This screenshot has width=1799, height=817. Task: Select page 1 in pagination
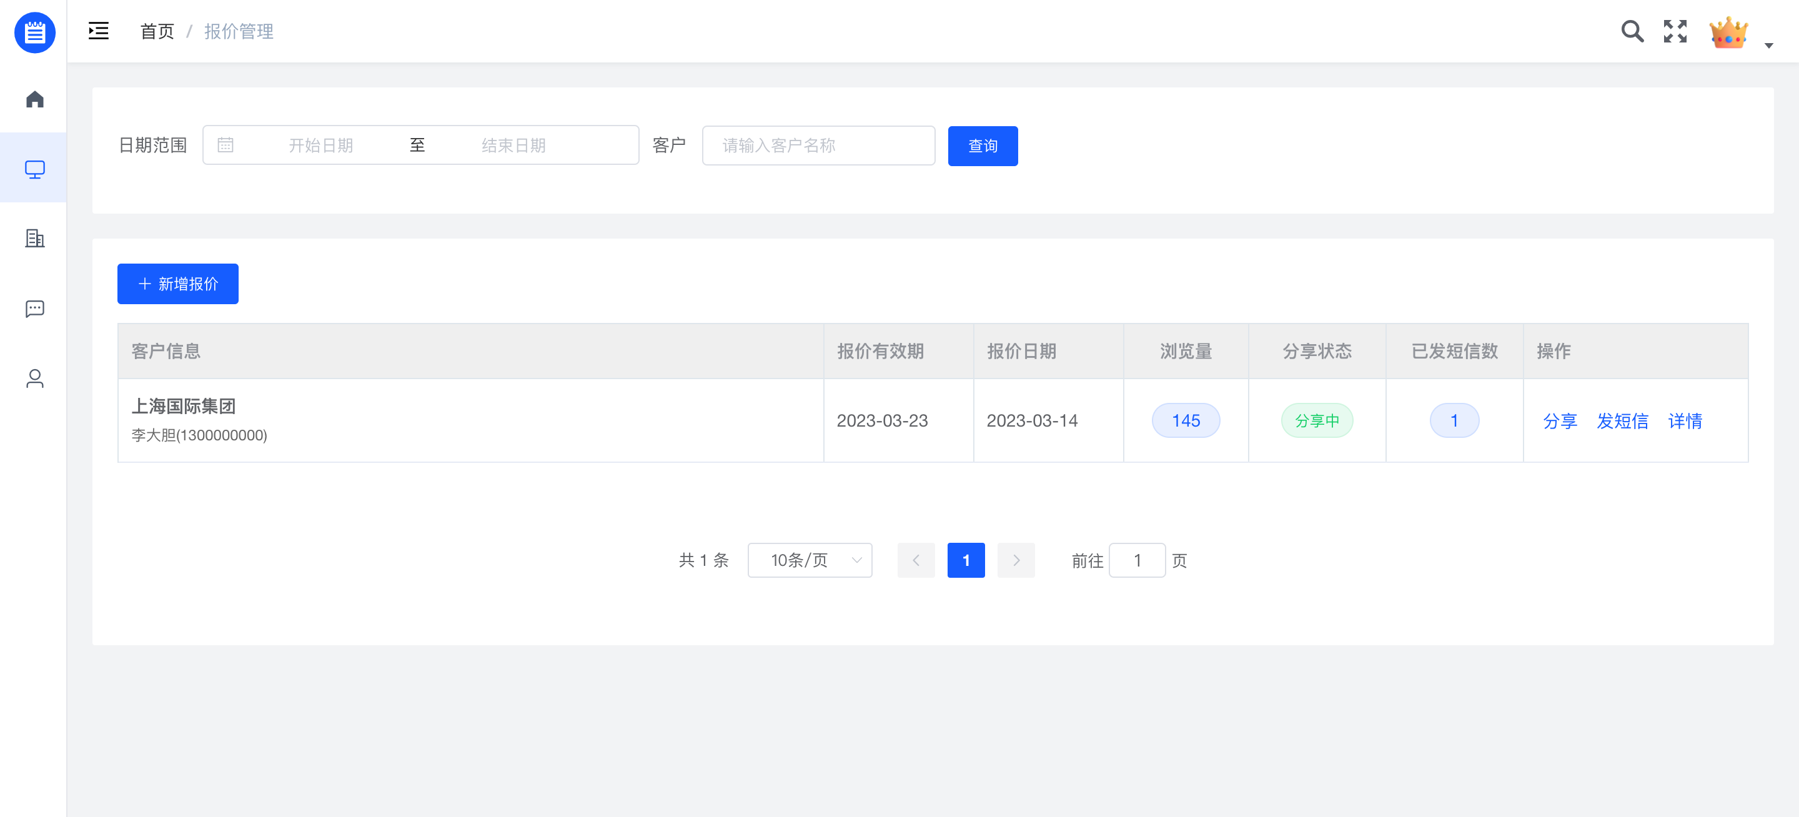pyautogui.click(x=966, y=560)
